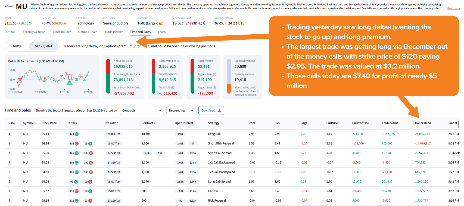Click the Total Premium red-green bar
Screen dimensions: 464x206
154,77
